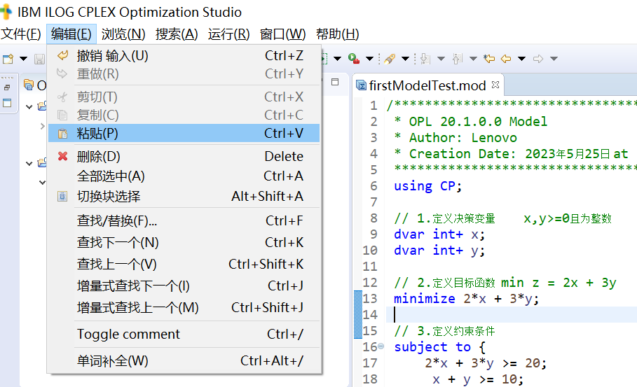This screenshot has width=637, height=387.
Task: Choose 复制(C) copy menu entry
Action: click(184, 115)
